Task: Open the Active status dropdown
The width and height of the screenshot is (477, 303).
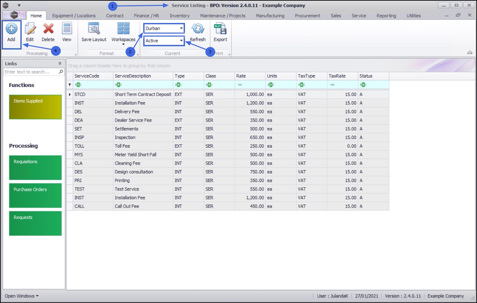Action: 164,41
